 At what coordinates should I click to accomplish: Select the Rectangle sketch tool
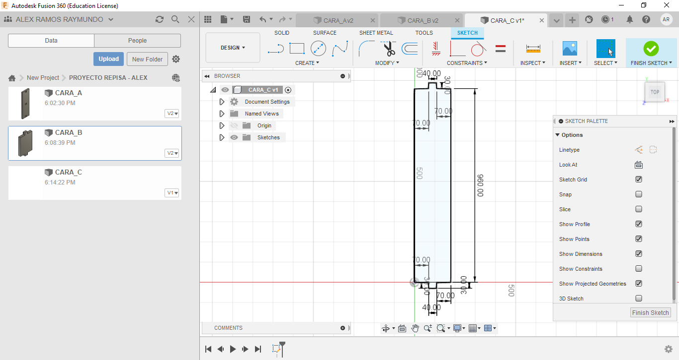[x=297, y=49]
